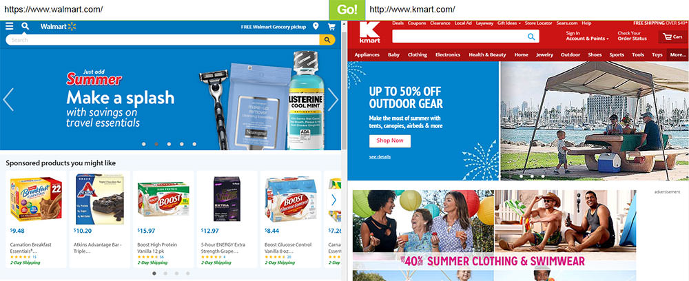Select the second Walmart banner carousel dot
The height and width of the screenshot is (281, 689).
(156, 144)
